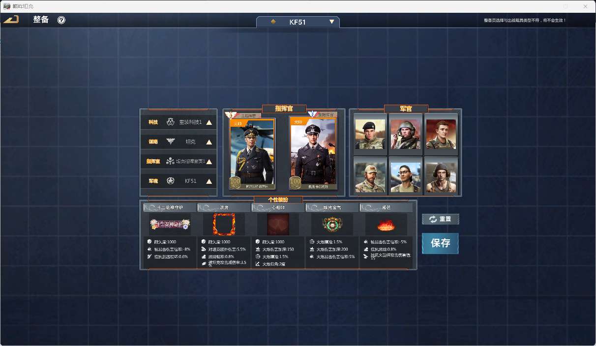This screenshot has width=596, height=346.
Task: Click the 重置 reset button
Action: [x=441, y=219]
